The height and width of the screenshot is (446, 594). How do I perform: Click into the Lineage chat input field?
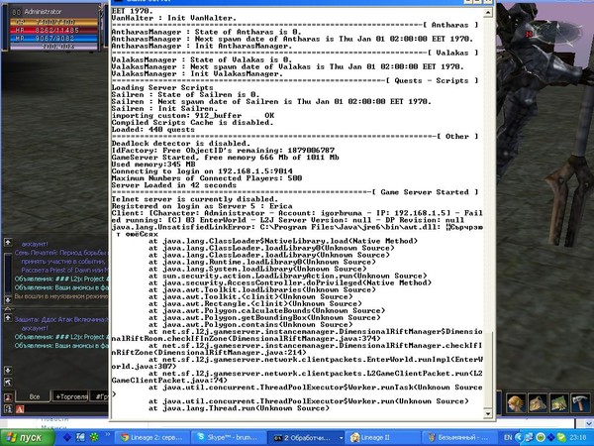coord(66,408)
